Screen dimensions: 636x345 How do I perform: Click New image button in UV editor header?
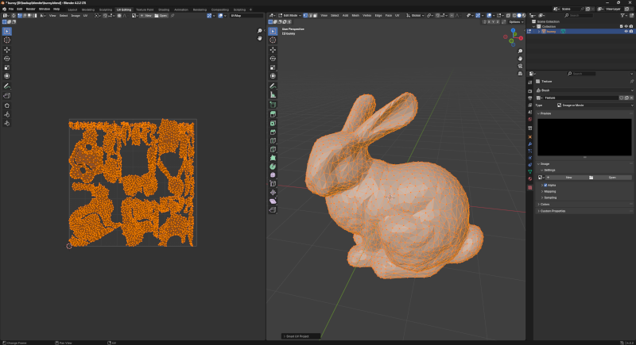coord(146,15)
